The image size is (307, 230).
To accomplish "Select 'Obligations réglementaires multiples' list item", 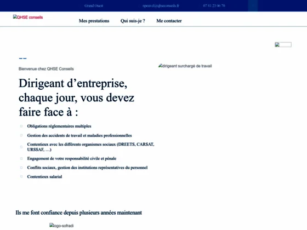I will (x=59, y=126).
